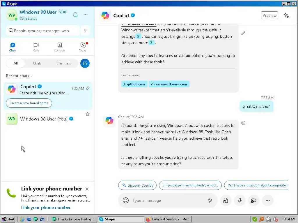Click the record voice message microphone
The image size is (298, 223).
pos(240,200)
